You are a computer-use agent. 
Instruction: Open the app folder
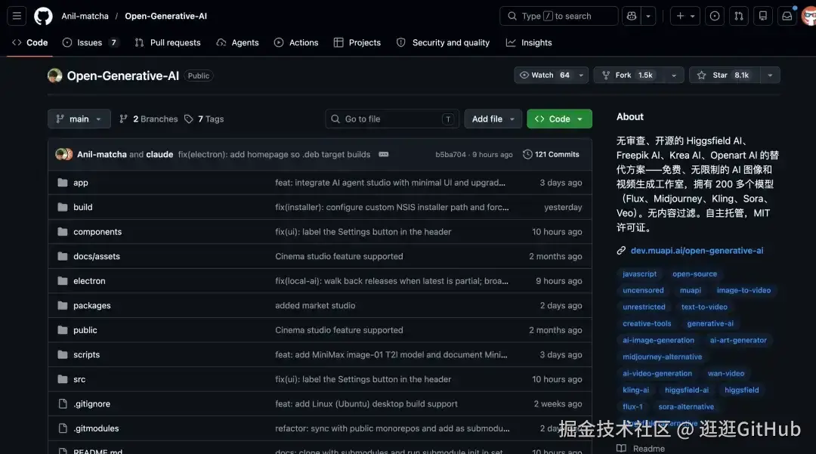pos(81,183)
